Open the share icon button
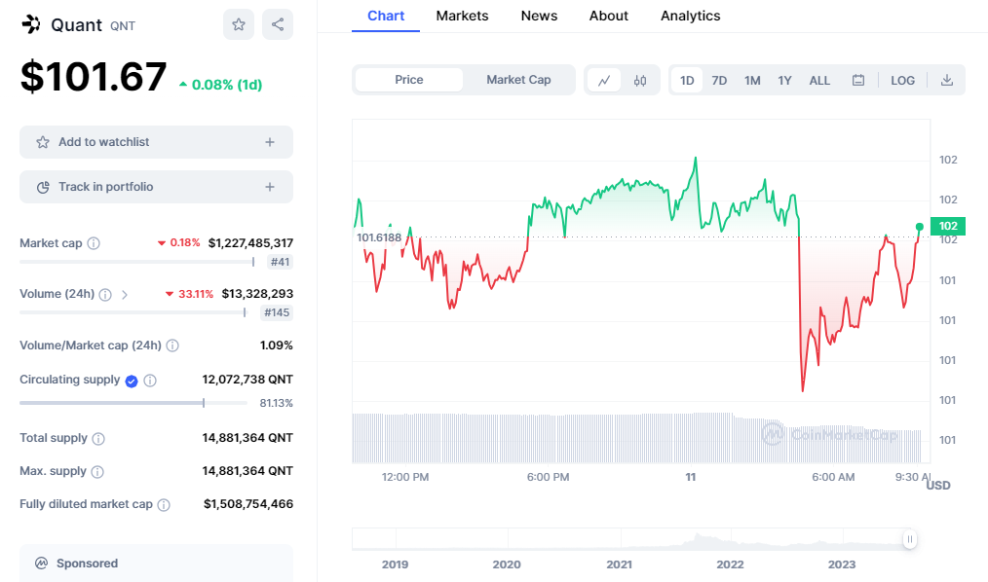The height and width of the screenshot is (582, 988). (278, 24)
